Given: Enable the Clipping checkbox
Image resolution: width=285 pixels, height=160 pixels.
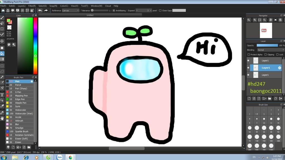Looking at the screenshot, I should (266, 55).
